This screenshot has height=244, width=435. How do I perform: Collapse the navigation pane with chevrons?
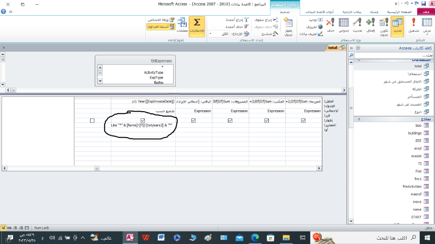tap(351, 48)
